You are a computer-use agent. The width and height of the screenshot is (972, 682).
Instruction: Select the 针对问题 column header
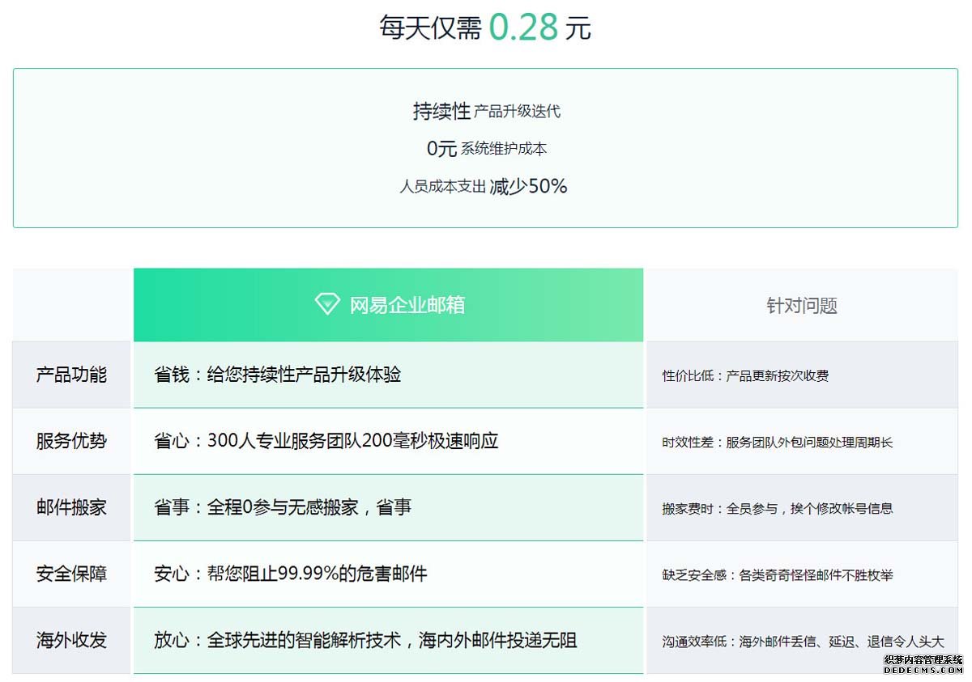[802, 305]
